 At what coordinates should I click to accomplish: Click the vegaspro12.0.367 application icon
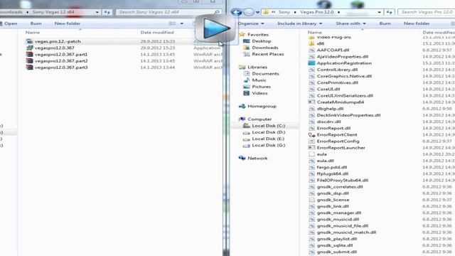click(x=29, y=48)
